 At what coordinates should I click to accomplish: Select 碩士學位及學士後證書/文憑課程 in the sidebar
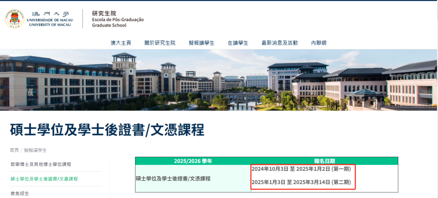[44, 179]
